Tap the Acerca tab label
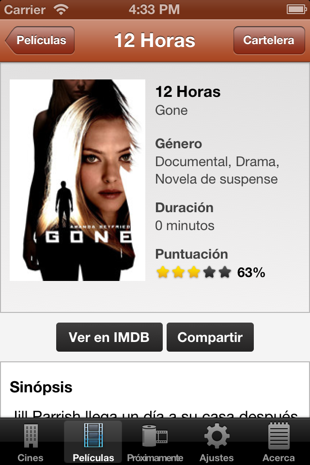 pyautogui.click(x=279, y=458)
